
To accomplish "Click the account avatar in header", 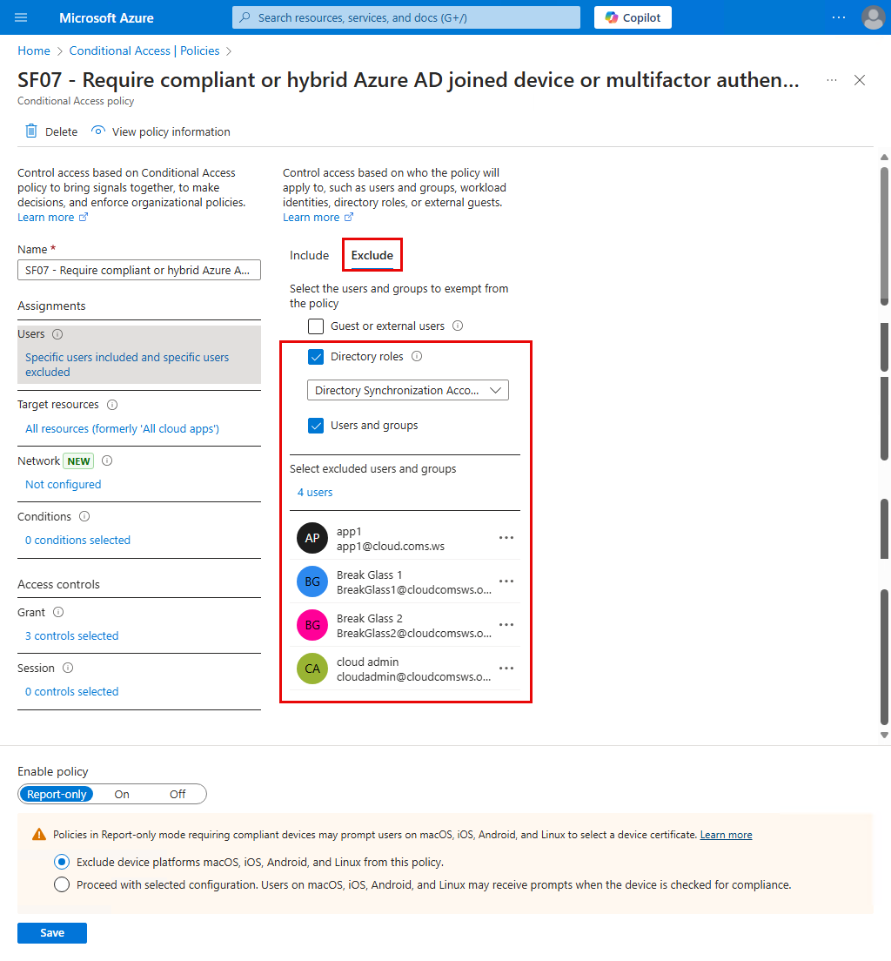I will [873, 17].
